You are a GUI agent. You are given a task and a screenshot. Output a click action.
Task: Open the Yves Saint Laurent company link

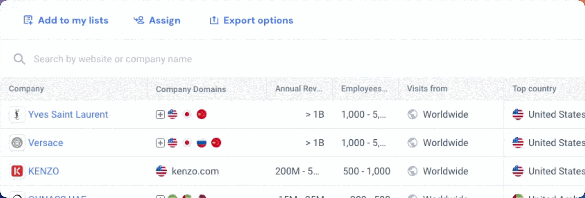point(68,114)
